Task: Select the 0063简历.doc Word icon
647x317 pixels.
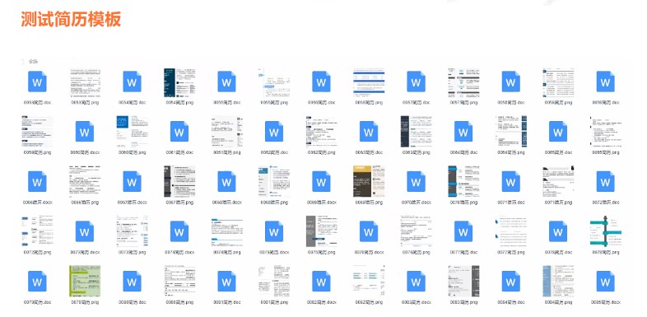Action: [x=369, y=132]
